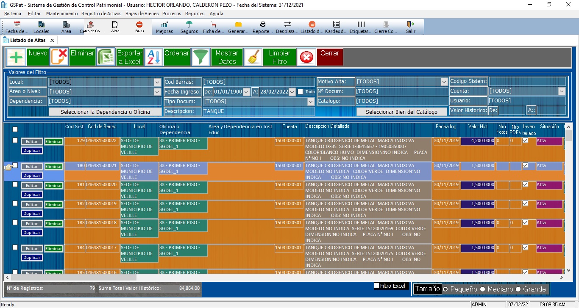
Task: Expand the Tipo Docum dropdown
Action: (x=311, y=102)
